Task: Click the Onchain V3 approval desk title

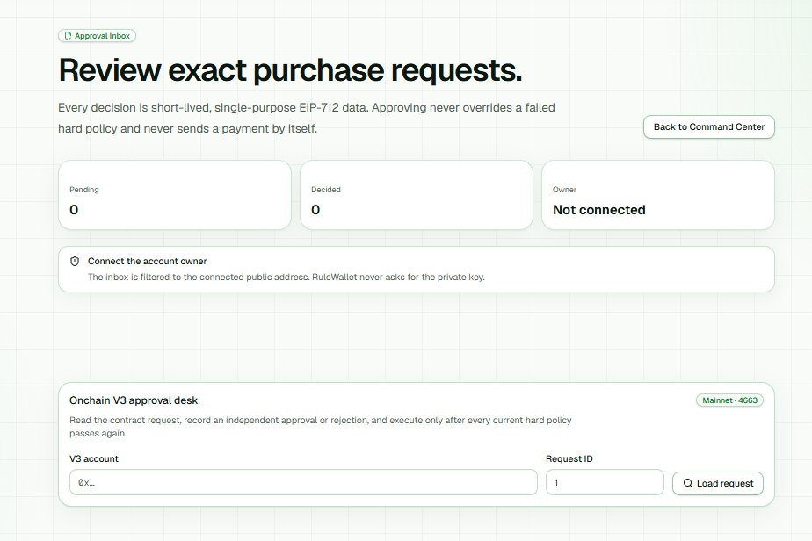Action: [134, 400]
